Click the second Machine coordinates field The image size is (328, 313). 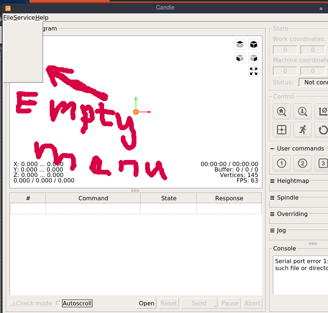(x=312, y=71)
